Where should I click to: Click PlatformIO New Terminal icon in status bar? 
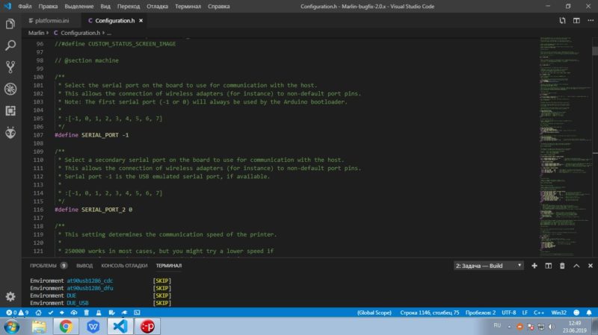(137, 313)
